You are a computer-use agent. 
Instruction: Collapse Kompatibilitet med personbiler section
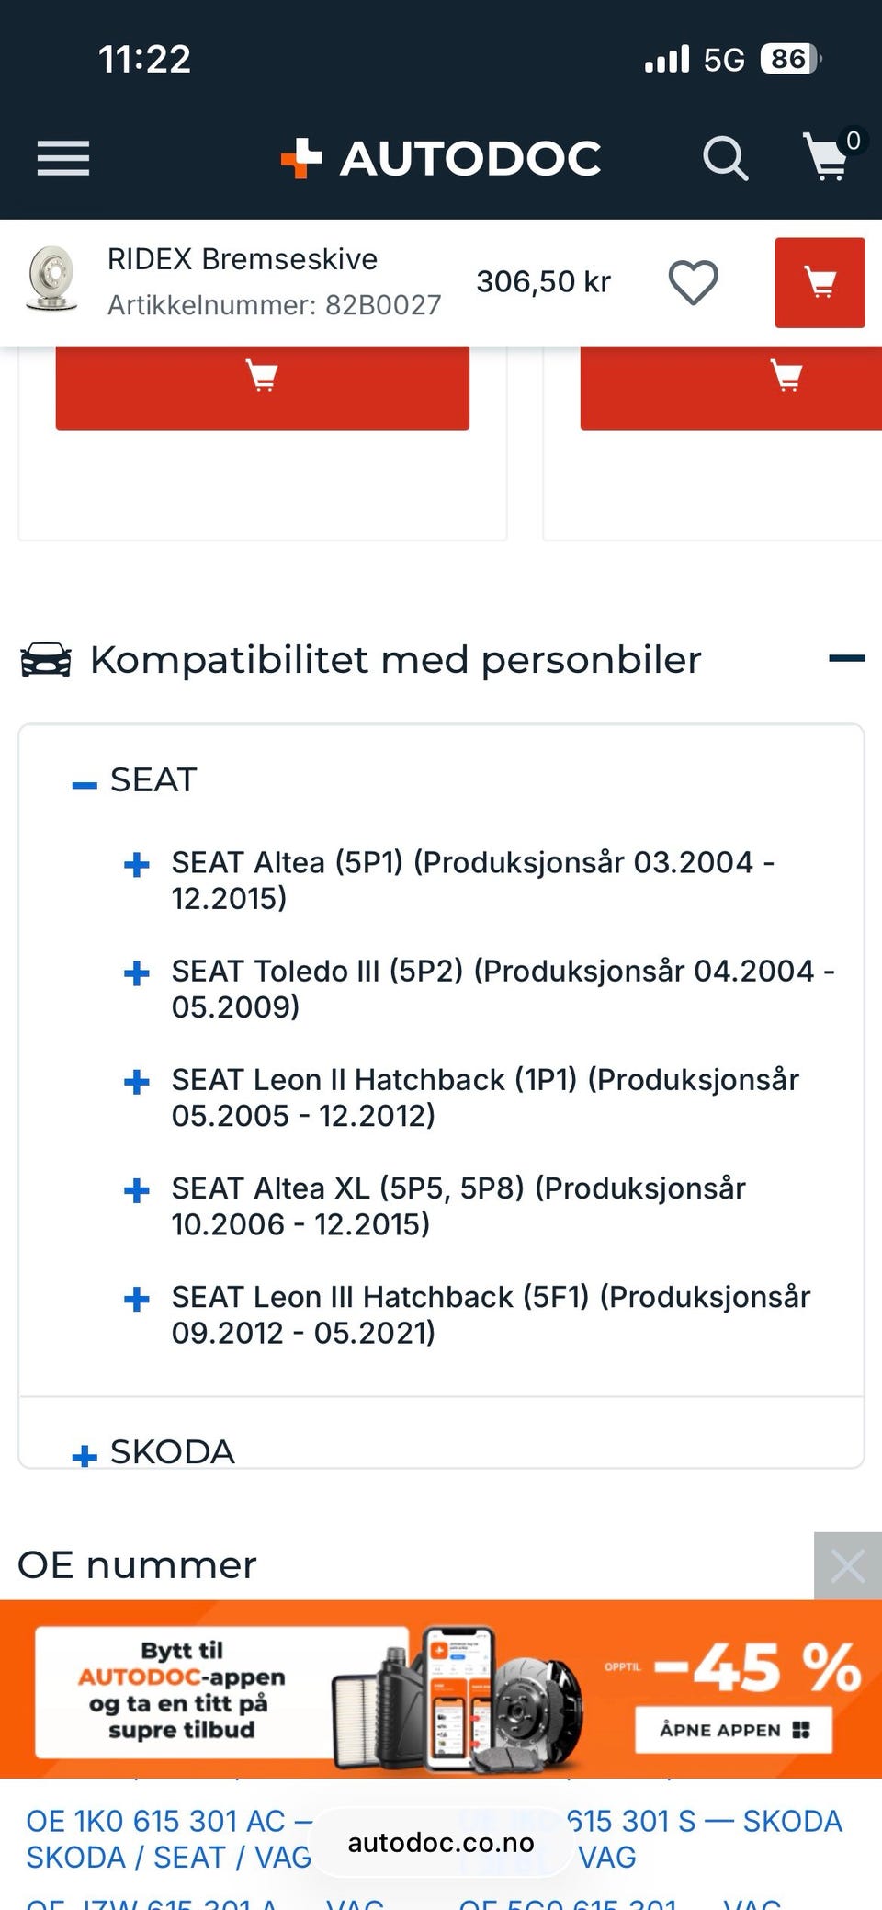click(846, 658)
